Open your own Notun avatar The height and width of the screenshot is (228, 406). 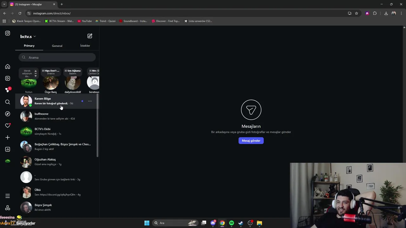29,83
